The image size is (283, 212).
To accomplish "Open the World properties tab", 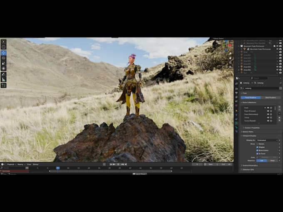I will pos(236,106).
